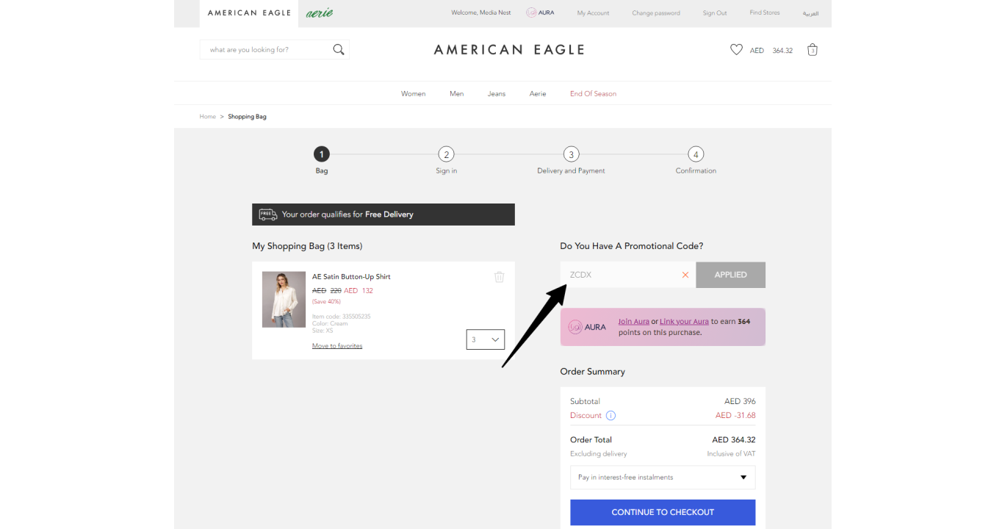Click the Welcome, Media Nest text
This screenshot has height=529, width=1005.
[481, 12]
